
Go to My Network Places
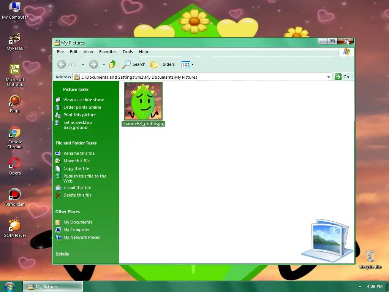tap(81, 237)
